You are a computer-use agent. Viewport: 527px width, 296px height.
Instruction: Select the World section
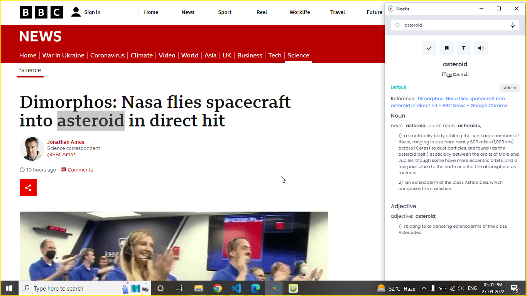click(190, 55)
